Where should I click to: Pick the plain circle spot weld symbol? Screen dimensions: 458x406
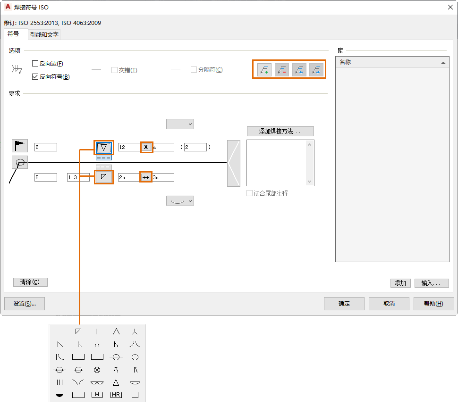[135, 357]
